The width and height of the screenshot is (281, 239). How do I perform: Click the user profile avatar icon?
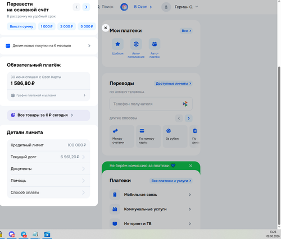[166, 7]
